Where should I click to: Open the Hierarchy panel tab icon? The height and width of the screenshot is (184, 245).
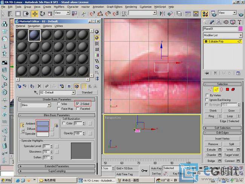pos(219,22)
